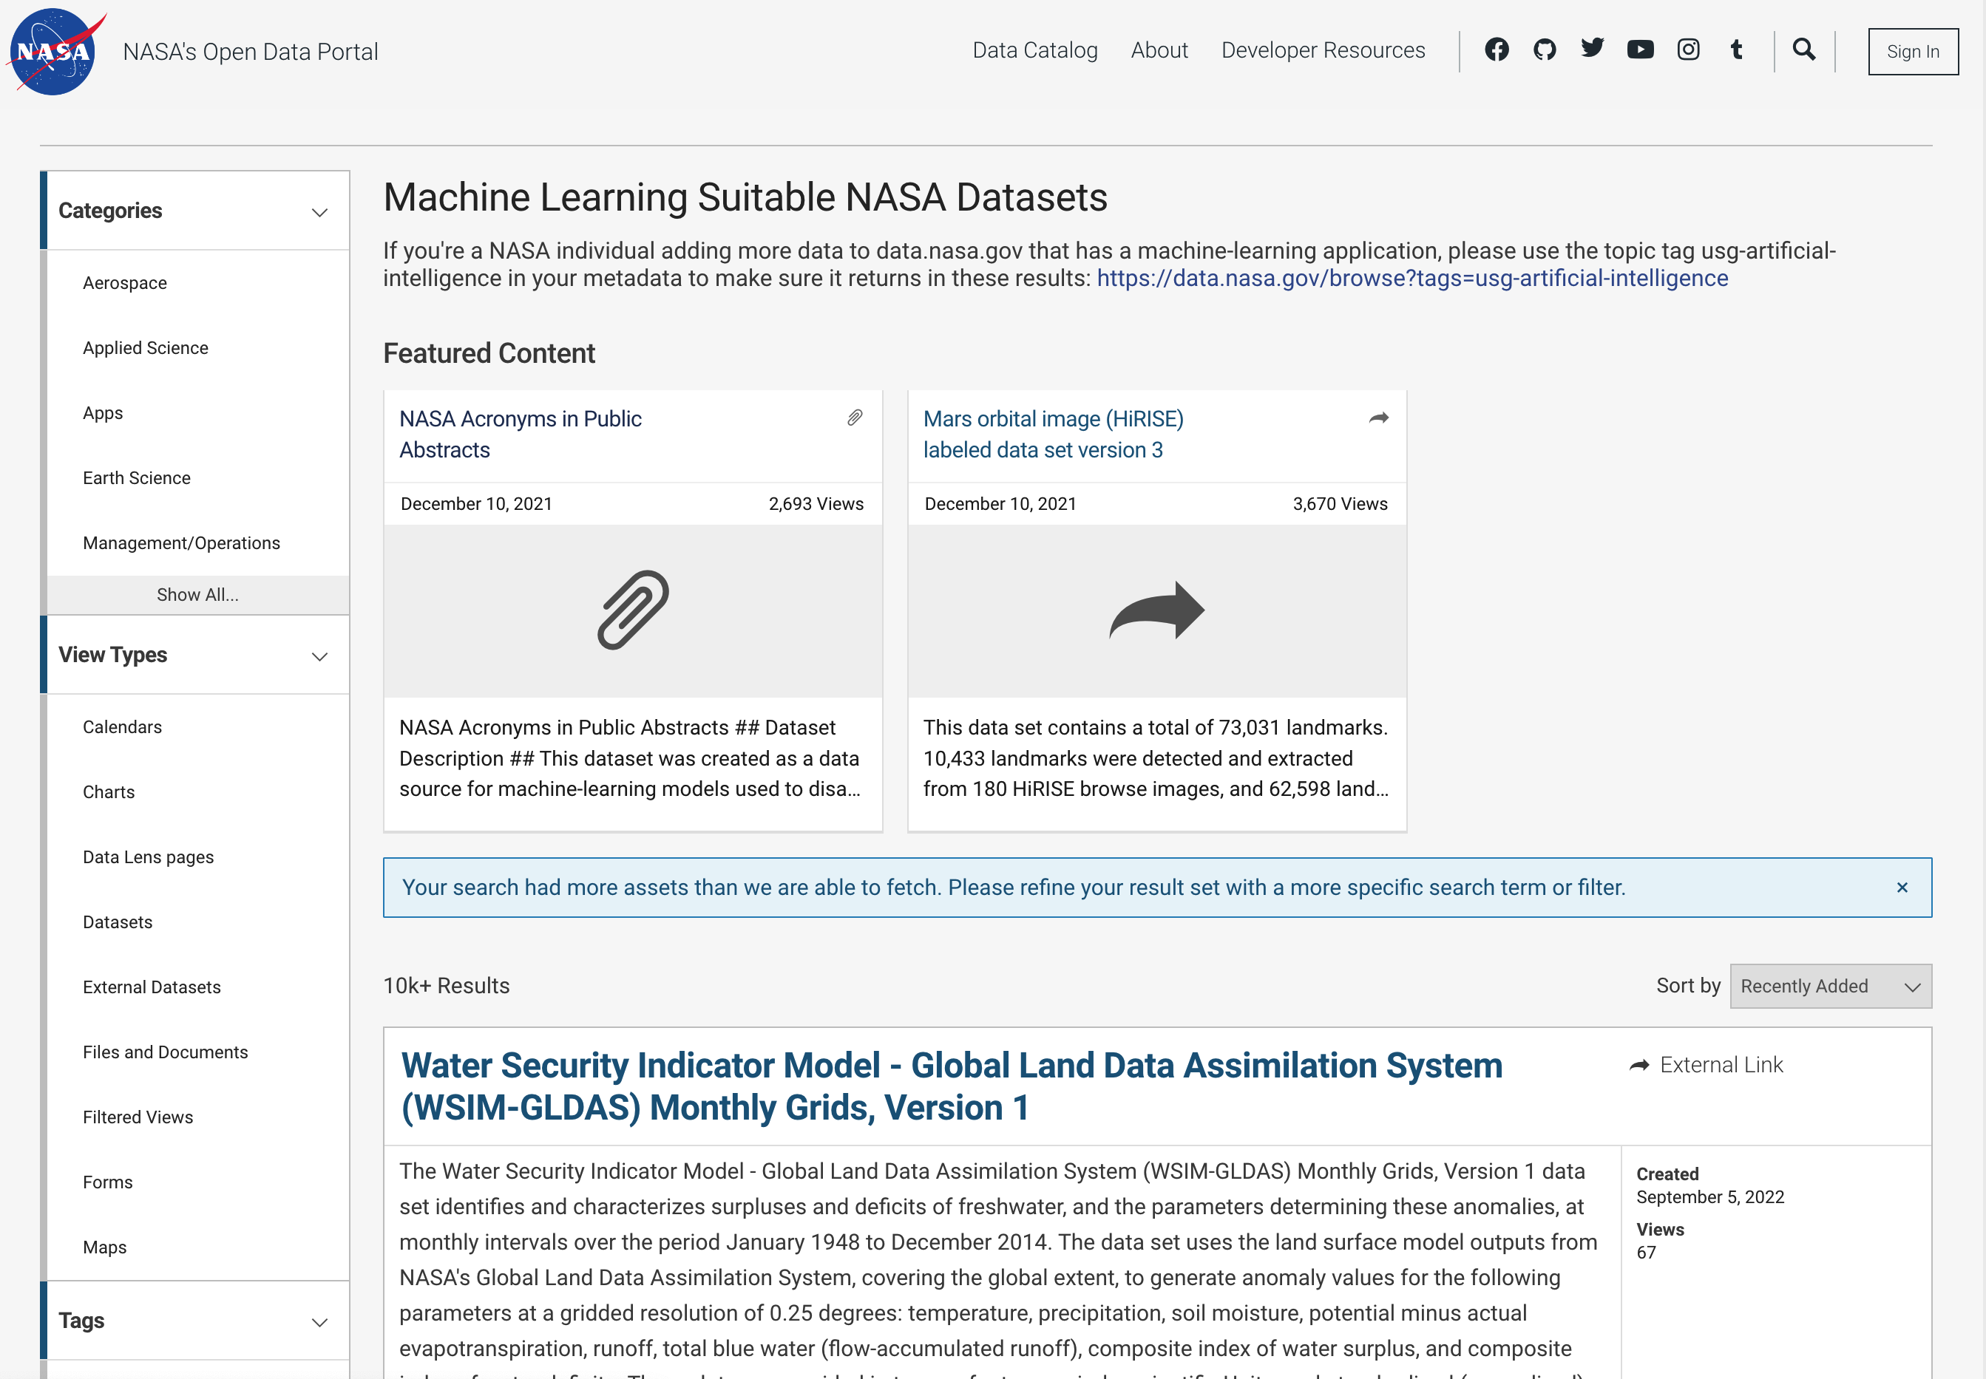Filter view type Files and Documents
Screen dimensions: 1986x1379
tap(165, 1052)
